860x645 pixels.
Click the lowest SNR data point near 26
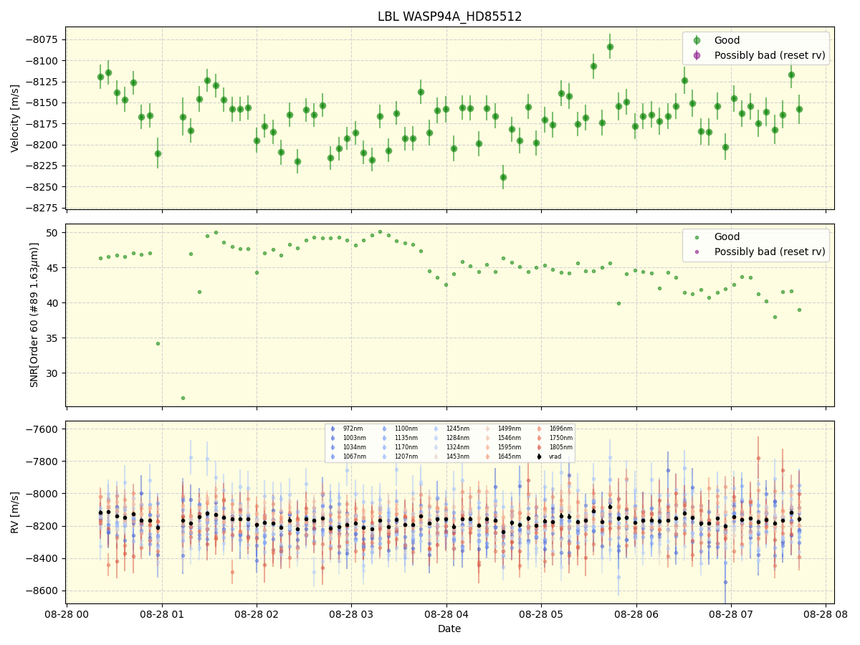click(x=183, y=398)
